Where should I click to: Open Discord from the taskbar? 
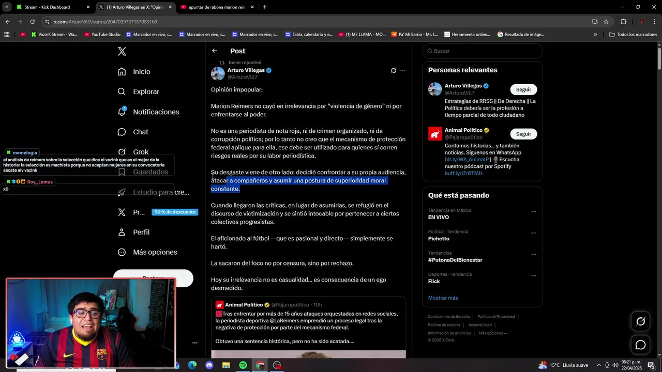click(x=209, y=365)
